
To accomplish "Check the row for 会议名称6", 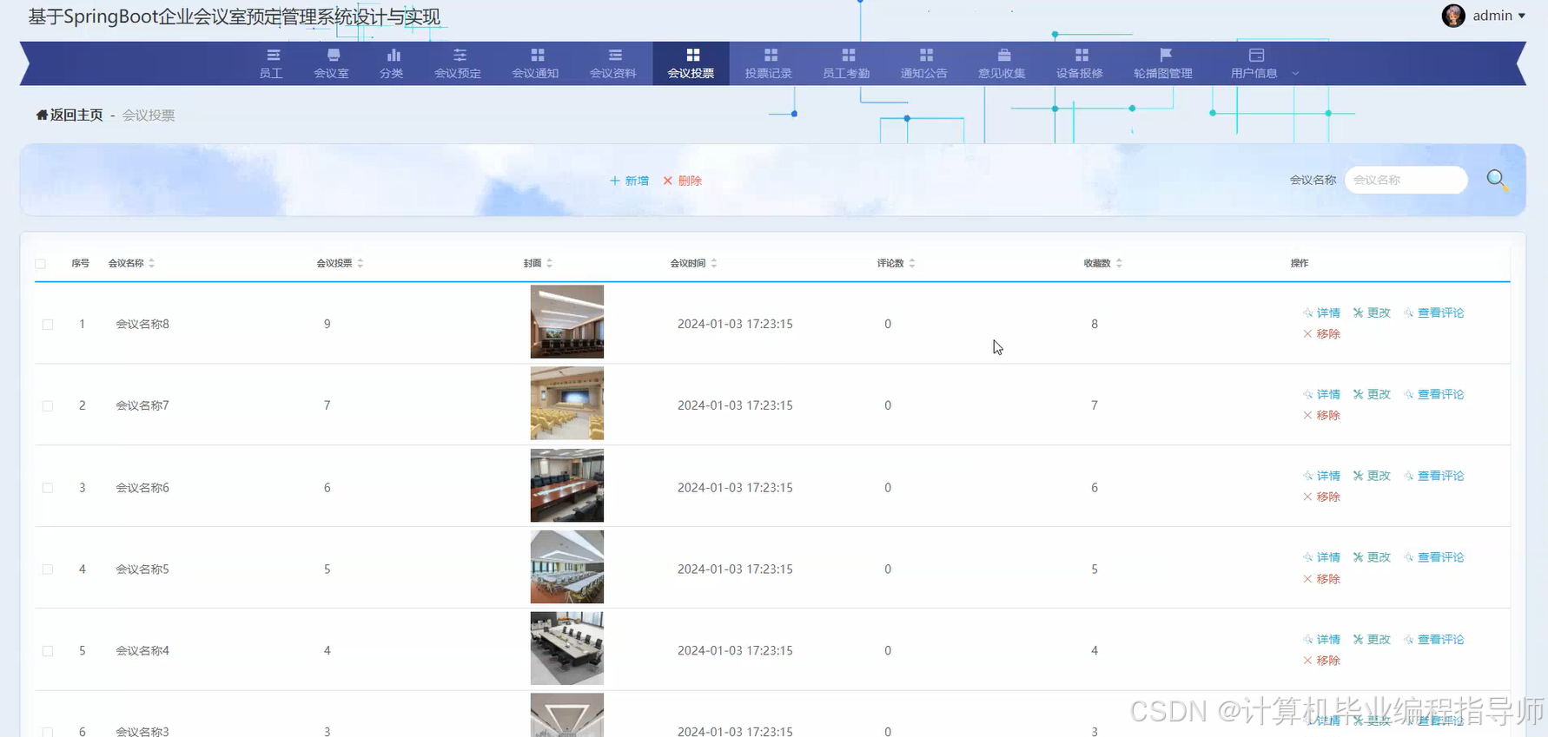I will (x=48, y=488).
